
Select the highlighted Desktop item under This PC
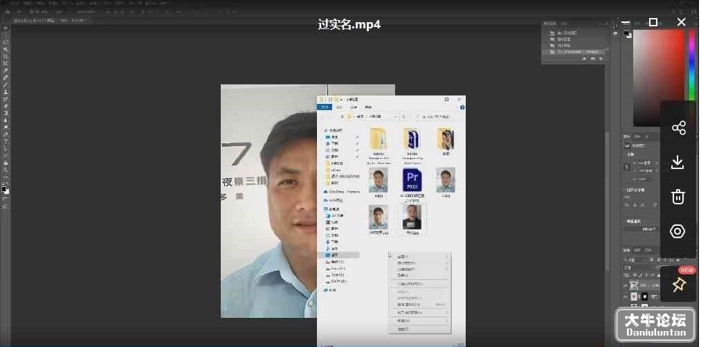click(x=340, y=255)
